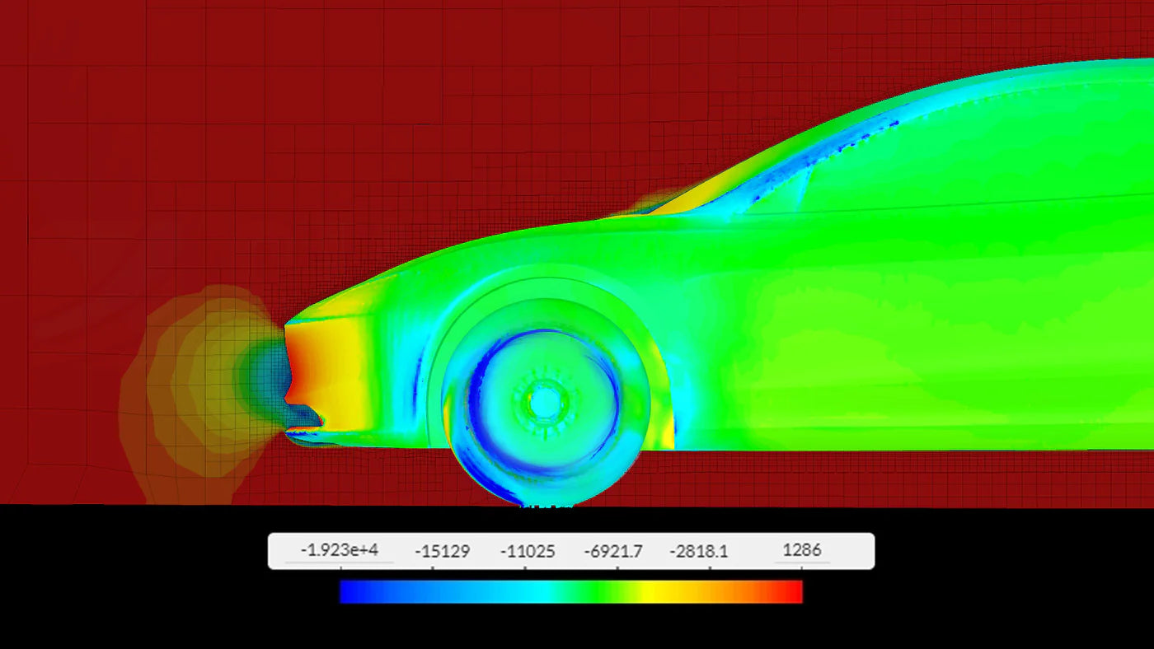The height and width of the screenshot is (649, 1154).
Task: Select the -15129 legend tick label
Action: tap(442, 551)
